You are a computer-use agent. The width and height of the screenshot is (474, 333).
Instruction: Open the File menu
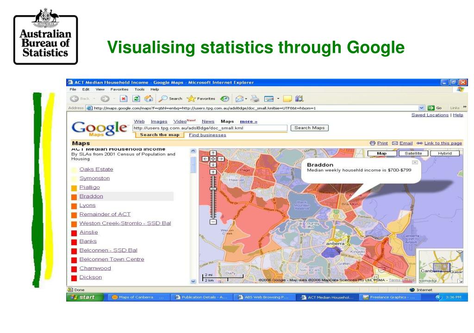click(73, 89)
